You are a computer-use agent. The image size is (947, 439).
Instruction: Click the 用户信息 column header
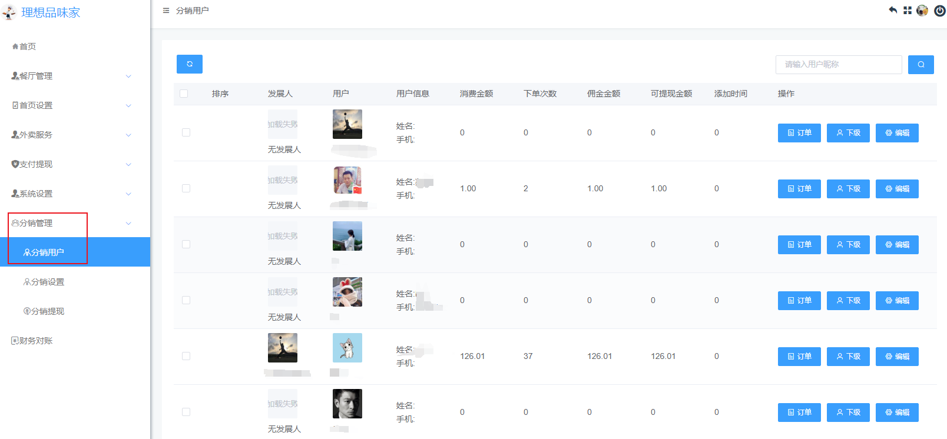coord(413,94)
